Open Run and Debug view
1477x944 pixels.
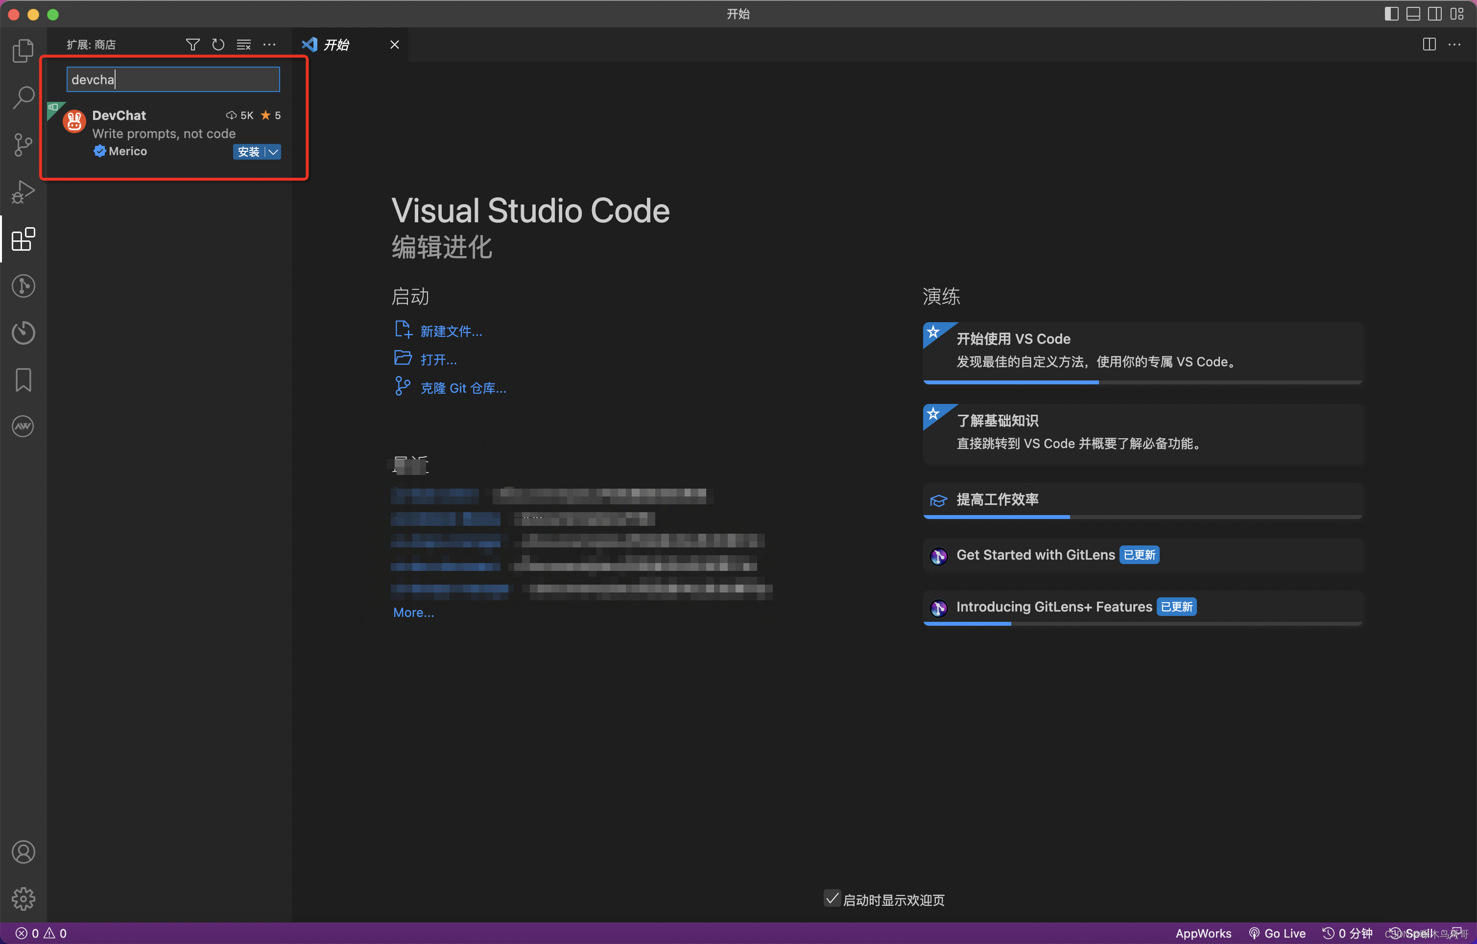pos(24,192)
